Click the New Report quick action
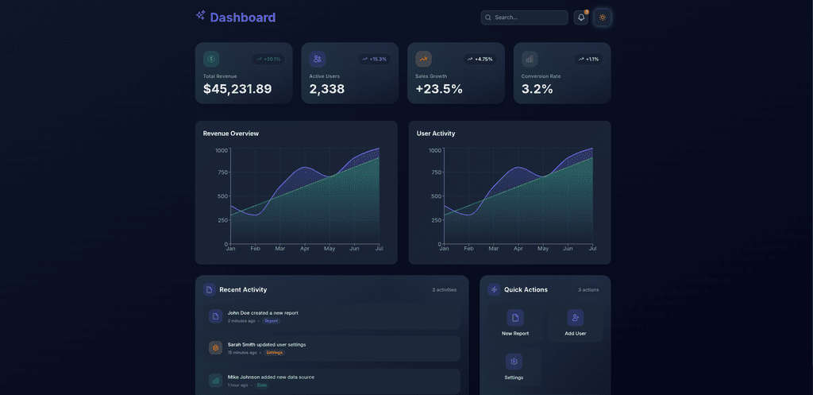 click(x=515, y=323)
